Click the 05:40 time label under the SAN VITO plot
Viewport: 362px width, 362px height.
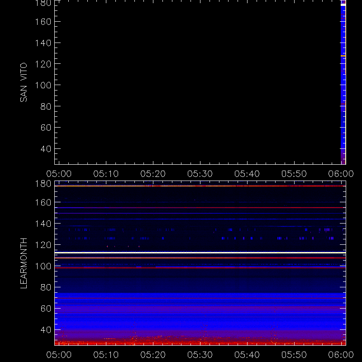click(x=247, y=174)
